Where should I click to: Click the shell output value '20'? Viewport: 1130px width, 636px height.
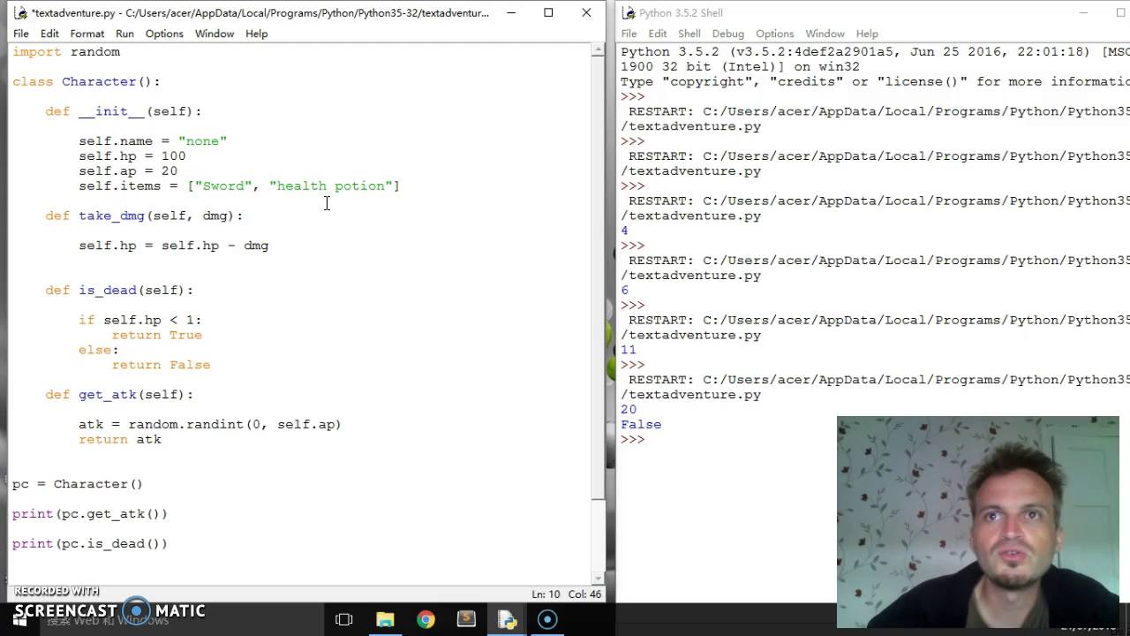point(629,410)
